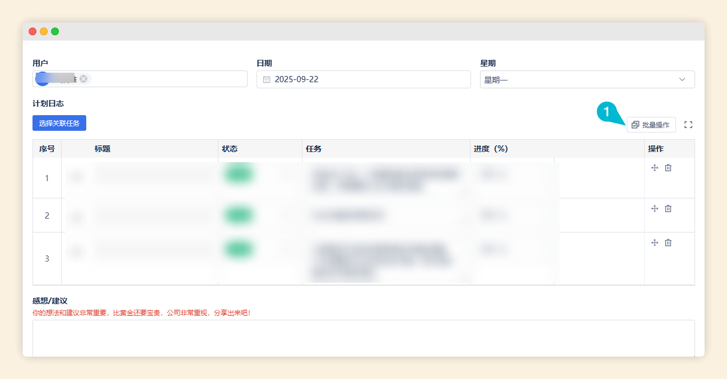Click the calendar icon in date field
Screen dimensions: 727x379
click(x=267, y=79)
